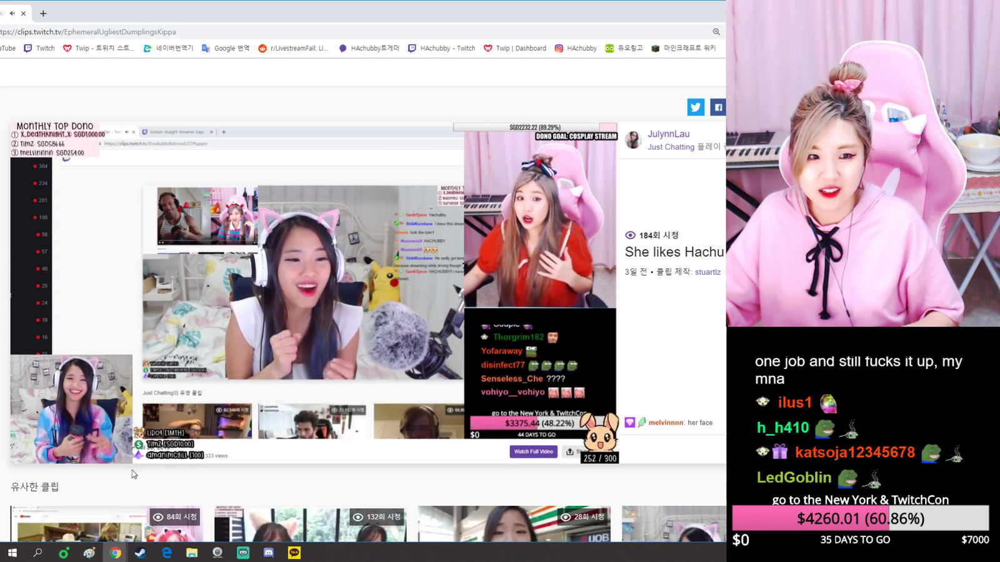Open the Twip 트위치 스트 bookmark
The height and width of the screenshot is (562, 1000).
98,48
